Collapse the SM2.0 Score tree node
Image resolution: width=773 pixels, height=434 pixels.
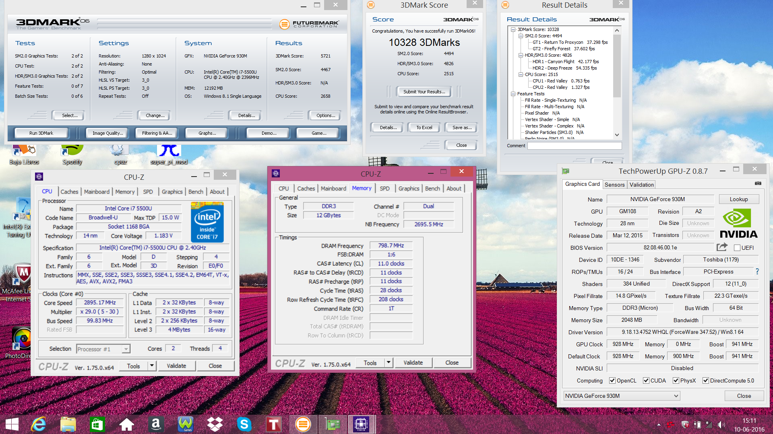[x=521, y=36]
